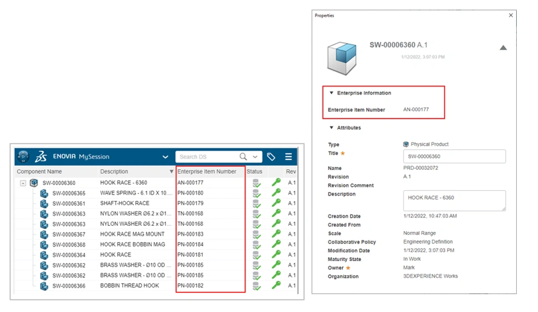Click the PN-000183 item number cell
Image resolution: width=538 pixels, height=312 pixels.
pos(191,234)
